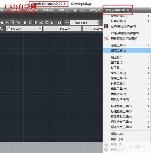Expand the 圆工具(C) submenu

127,63
